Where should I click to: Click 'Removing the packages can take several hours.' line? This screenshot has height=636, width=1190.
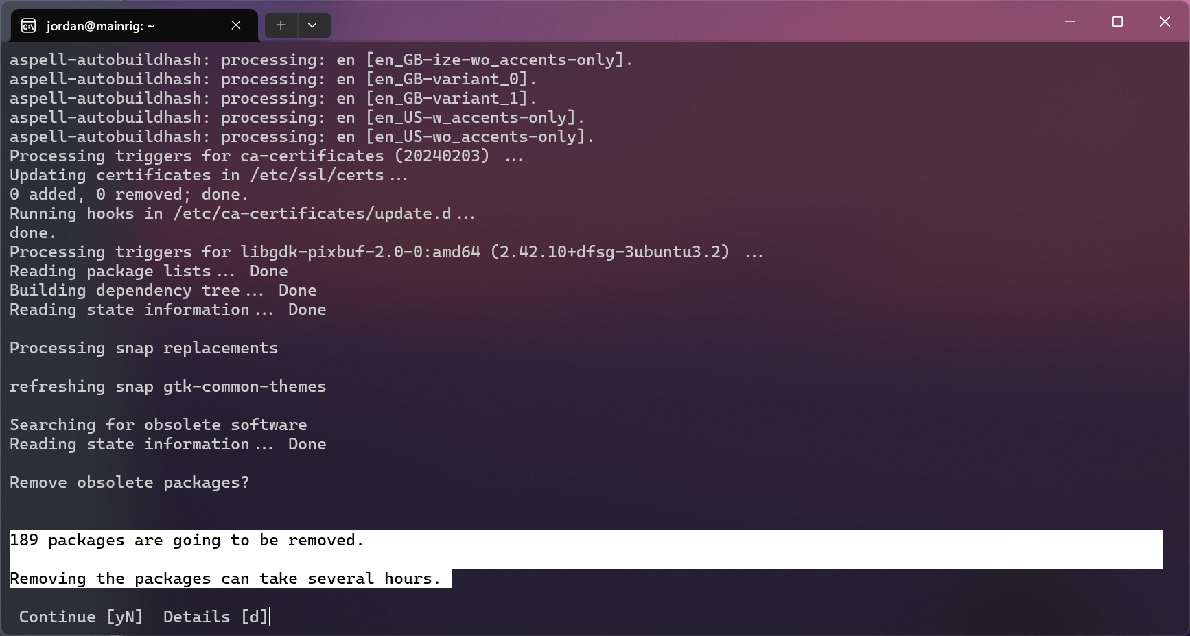point(225,578)
